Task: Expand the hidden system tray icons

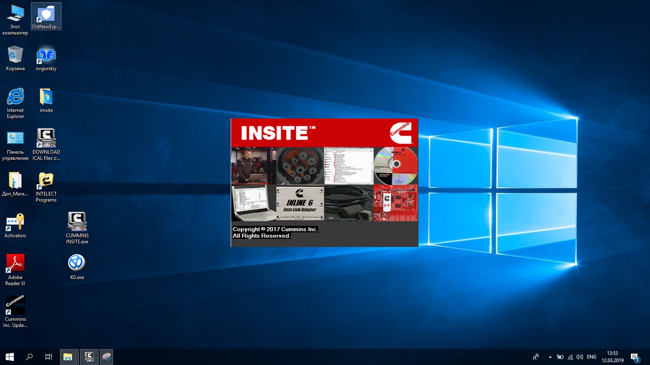Action: click(550, 357)
